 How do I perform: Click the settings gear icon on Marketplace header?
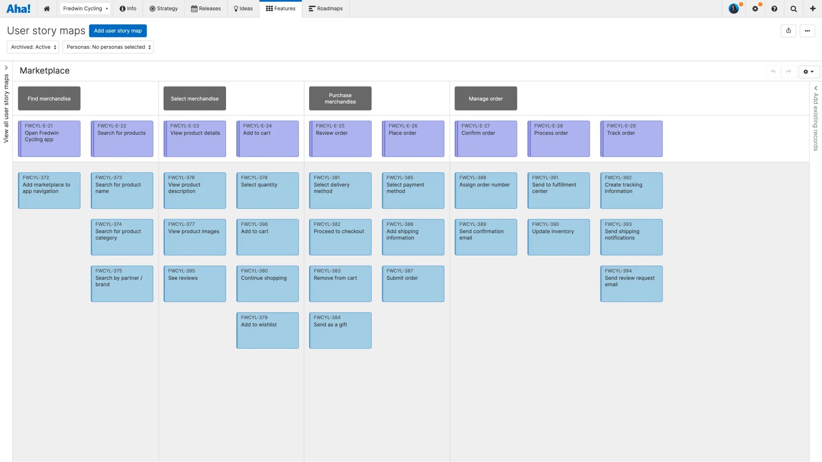pos(806,71)
